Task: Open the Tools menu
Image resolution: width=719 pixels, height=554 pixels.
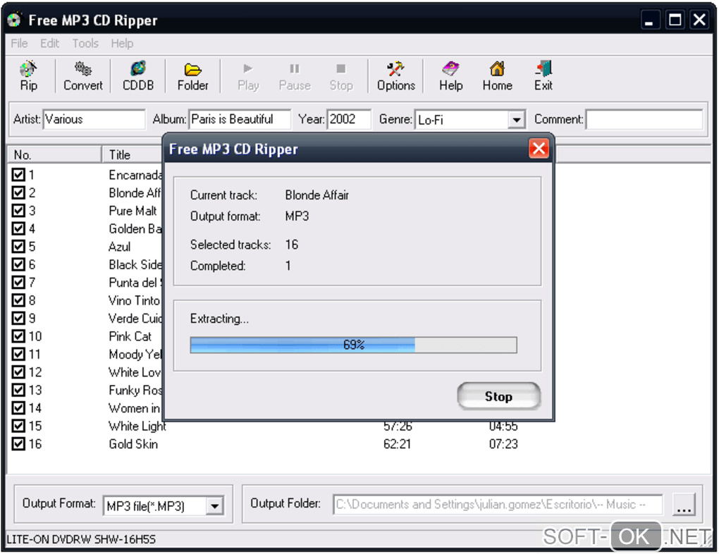Action: [x=85, y=44]
